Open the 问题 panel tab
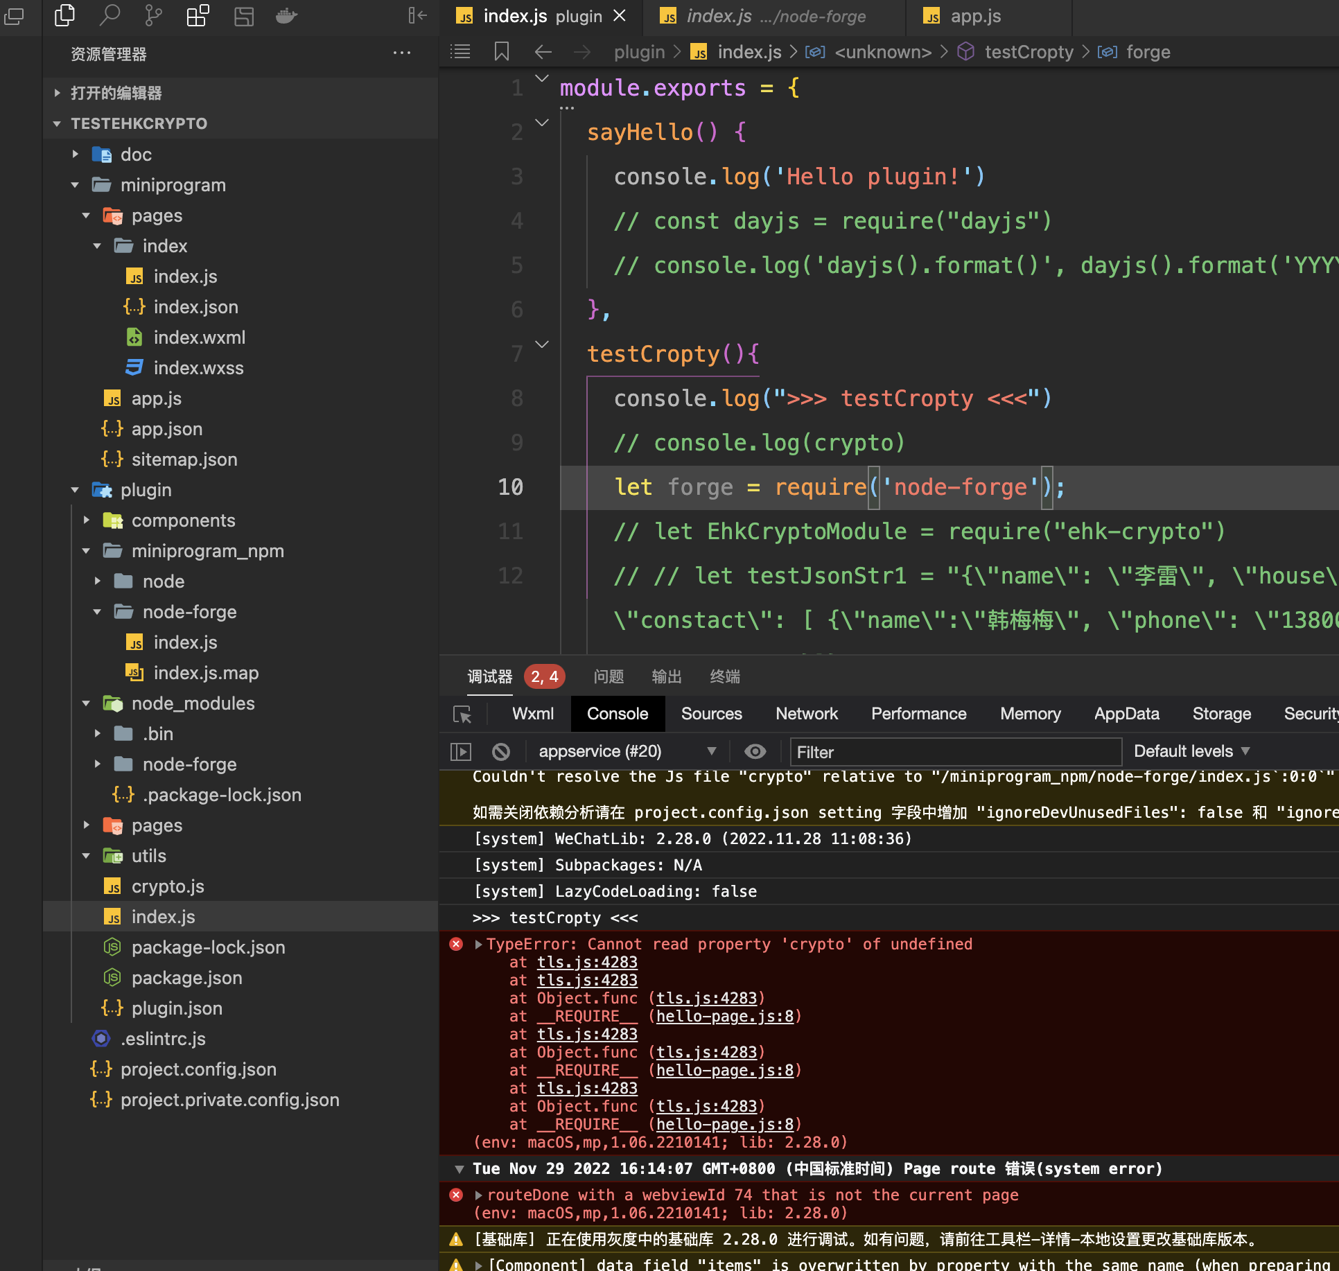 (x=609, y=677)
